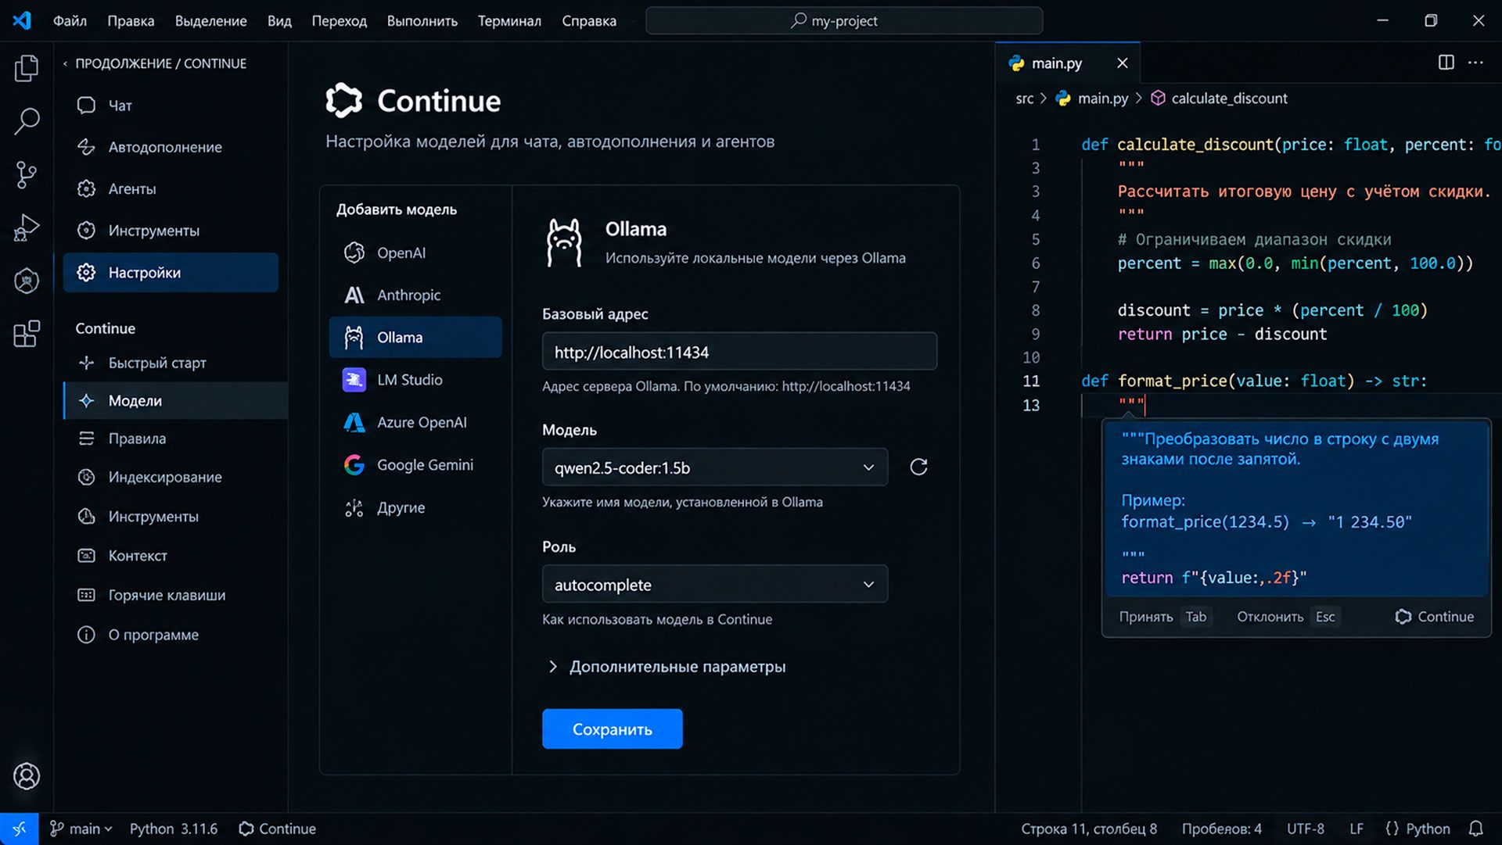The image size is (1502, 845).
Task: Close the main.py tab
Action: click(1122, 63)
